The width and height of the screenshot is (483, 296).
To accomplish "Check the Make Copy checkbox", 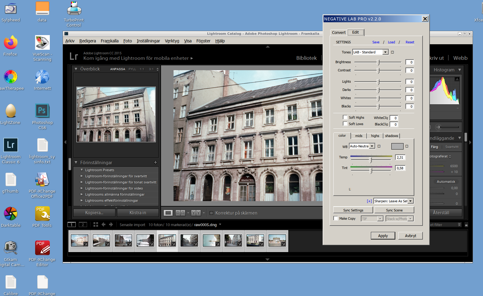I will (336, 218).
